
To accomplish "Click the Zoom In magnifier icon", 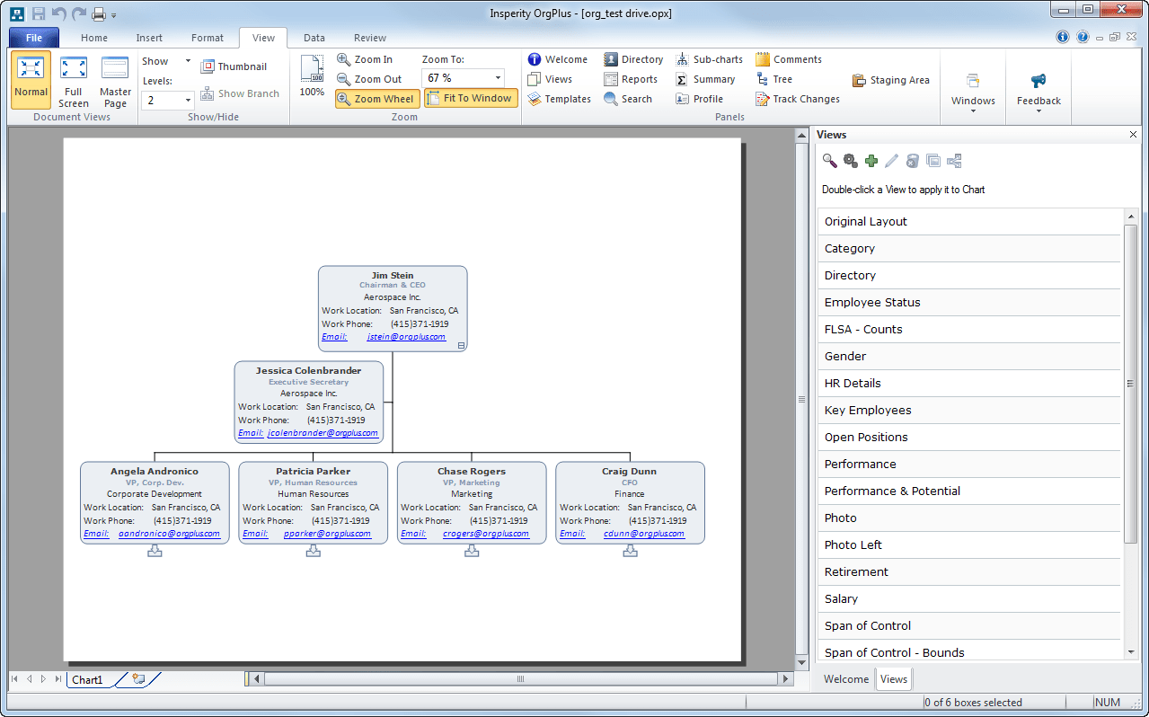I will (x=344, y=59).
